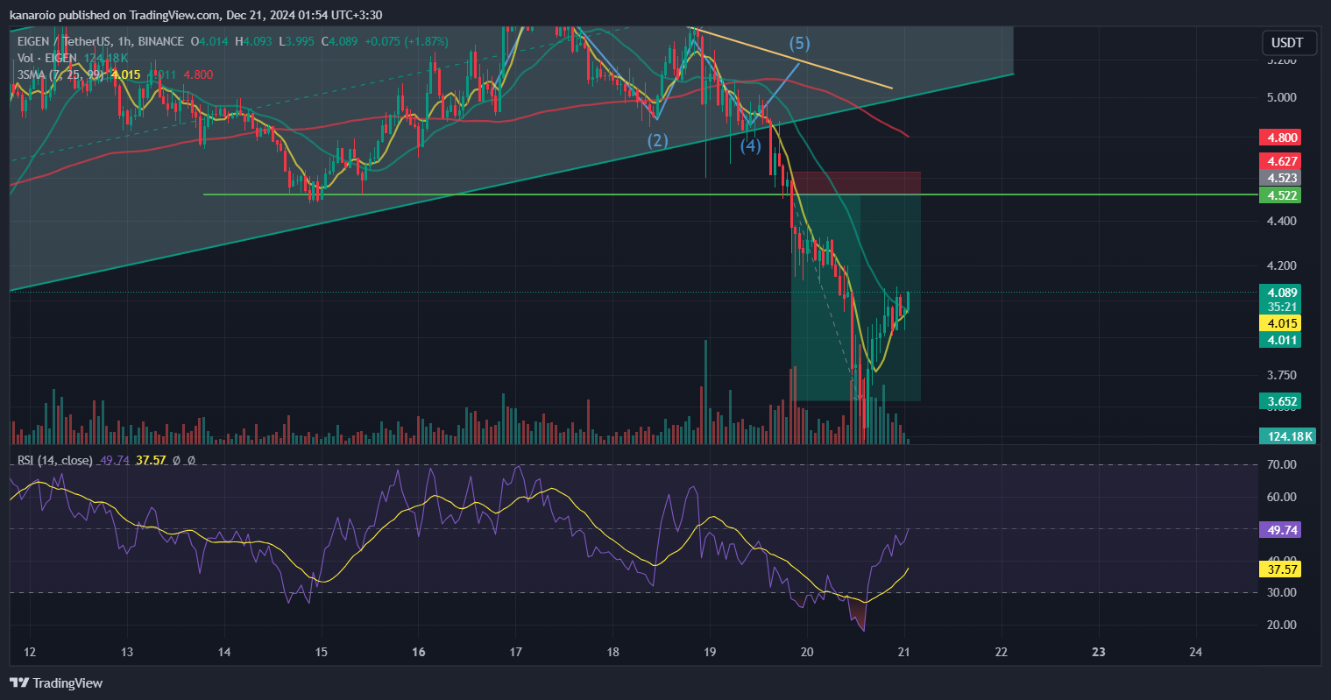Click the yellow 4.015 SMA price tag

click(x=1279, y=323)
